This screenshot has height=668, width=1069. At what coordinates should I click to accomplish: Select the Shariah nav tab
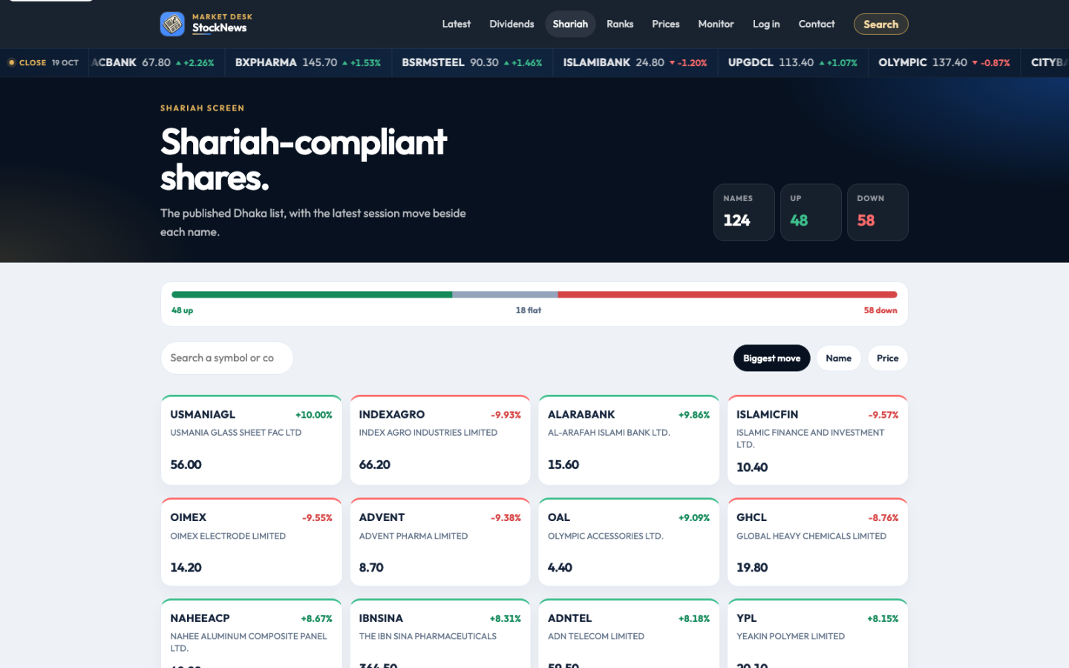coord(570,24)
